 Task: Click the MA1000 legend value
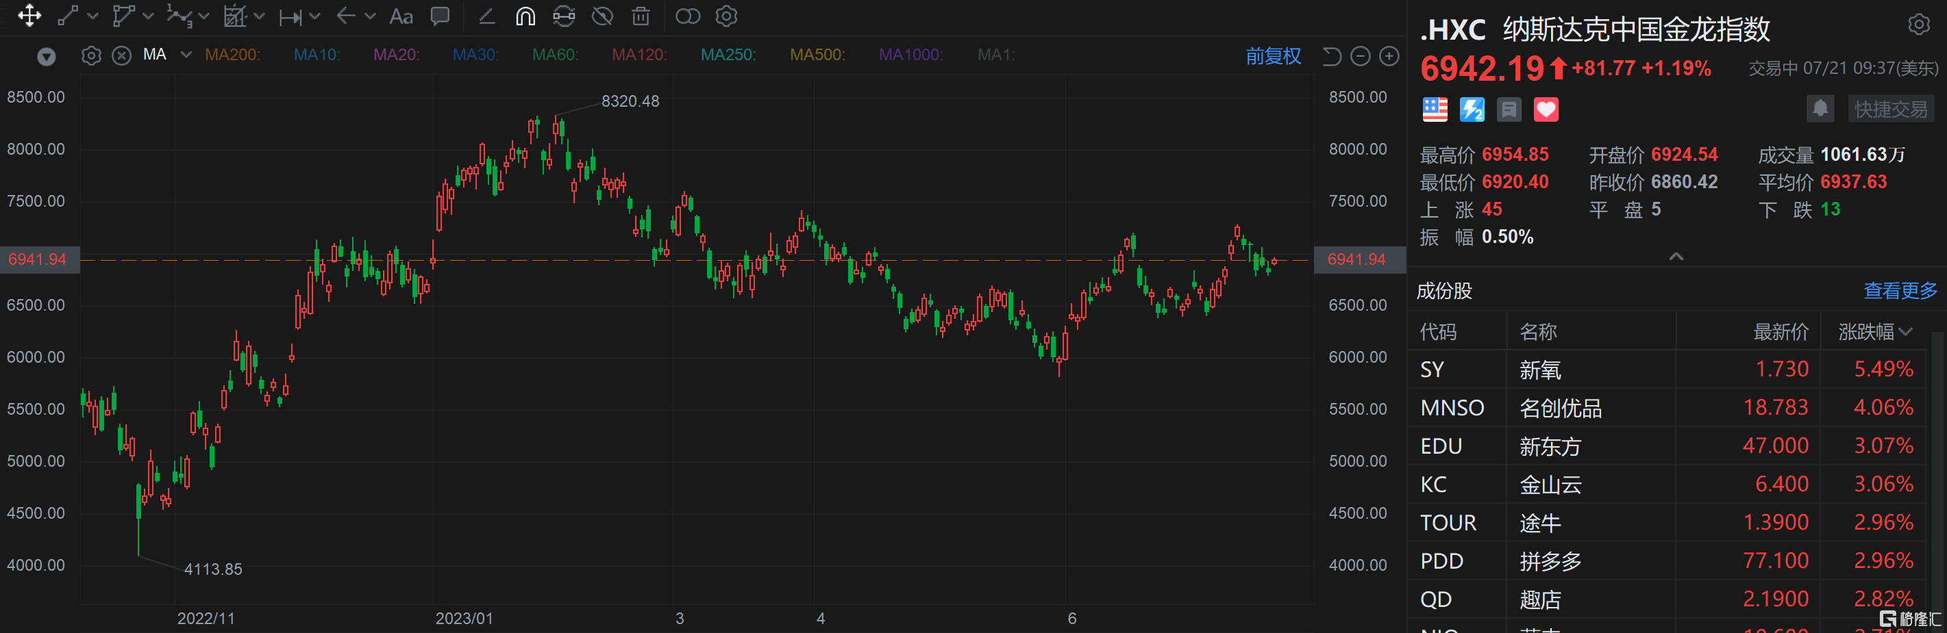(x=910, y=55)
